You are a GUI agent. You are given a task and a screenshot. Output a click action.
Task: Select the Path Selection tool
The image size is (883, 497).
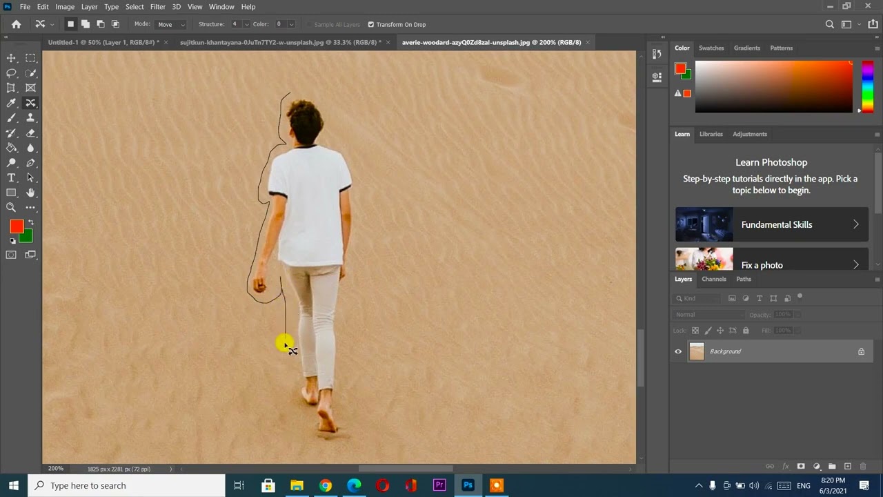click(30, 178)
